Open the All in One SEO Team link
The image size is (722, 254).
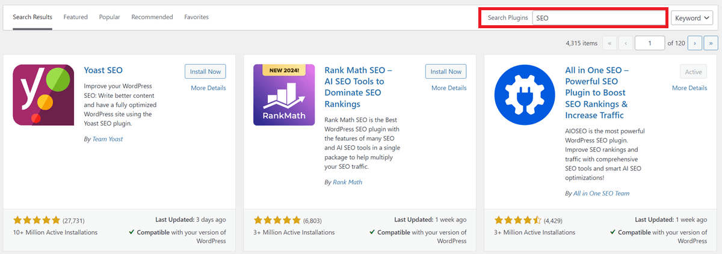pos(601,193)
